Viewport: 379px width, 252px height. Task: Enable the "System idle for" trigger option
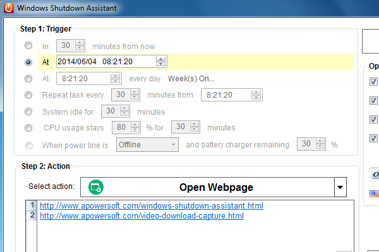(28, 112)
